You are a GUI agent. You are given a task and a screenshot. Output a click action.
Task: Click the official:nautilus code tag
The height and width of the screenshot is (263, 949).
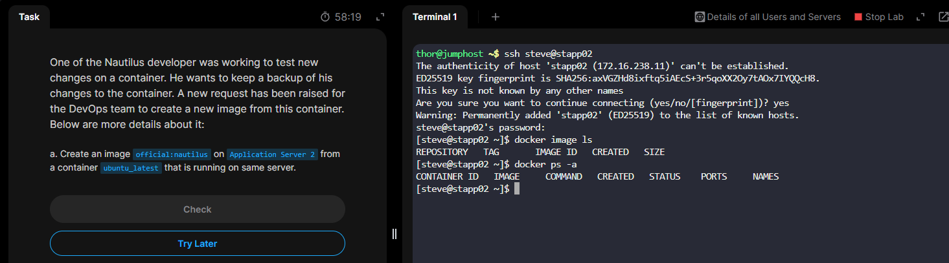(x=172, y=154)
